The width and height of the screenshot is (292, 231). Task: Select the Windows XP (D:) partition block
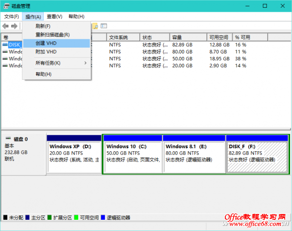point(74,154)
